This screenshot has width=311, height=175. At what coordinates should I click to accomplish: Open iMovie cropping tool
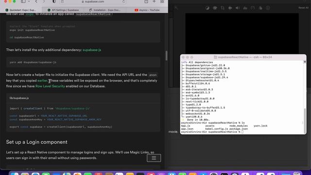[x=223, y=8]
